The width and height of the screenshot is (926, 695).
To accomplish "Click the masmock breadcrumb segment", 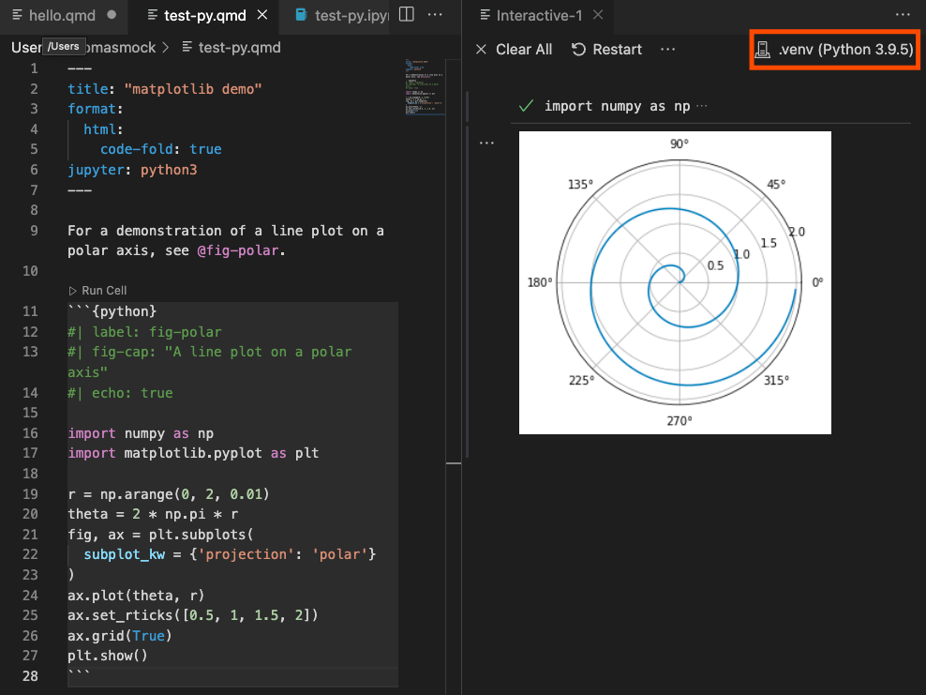I will pos(121,48).
